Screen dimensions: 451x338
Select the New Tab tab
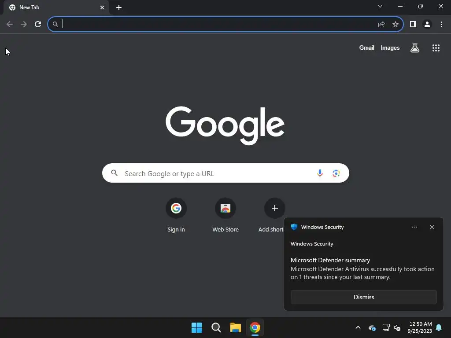[x=56, y=7]
